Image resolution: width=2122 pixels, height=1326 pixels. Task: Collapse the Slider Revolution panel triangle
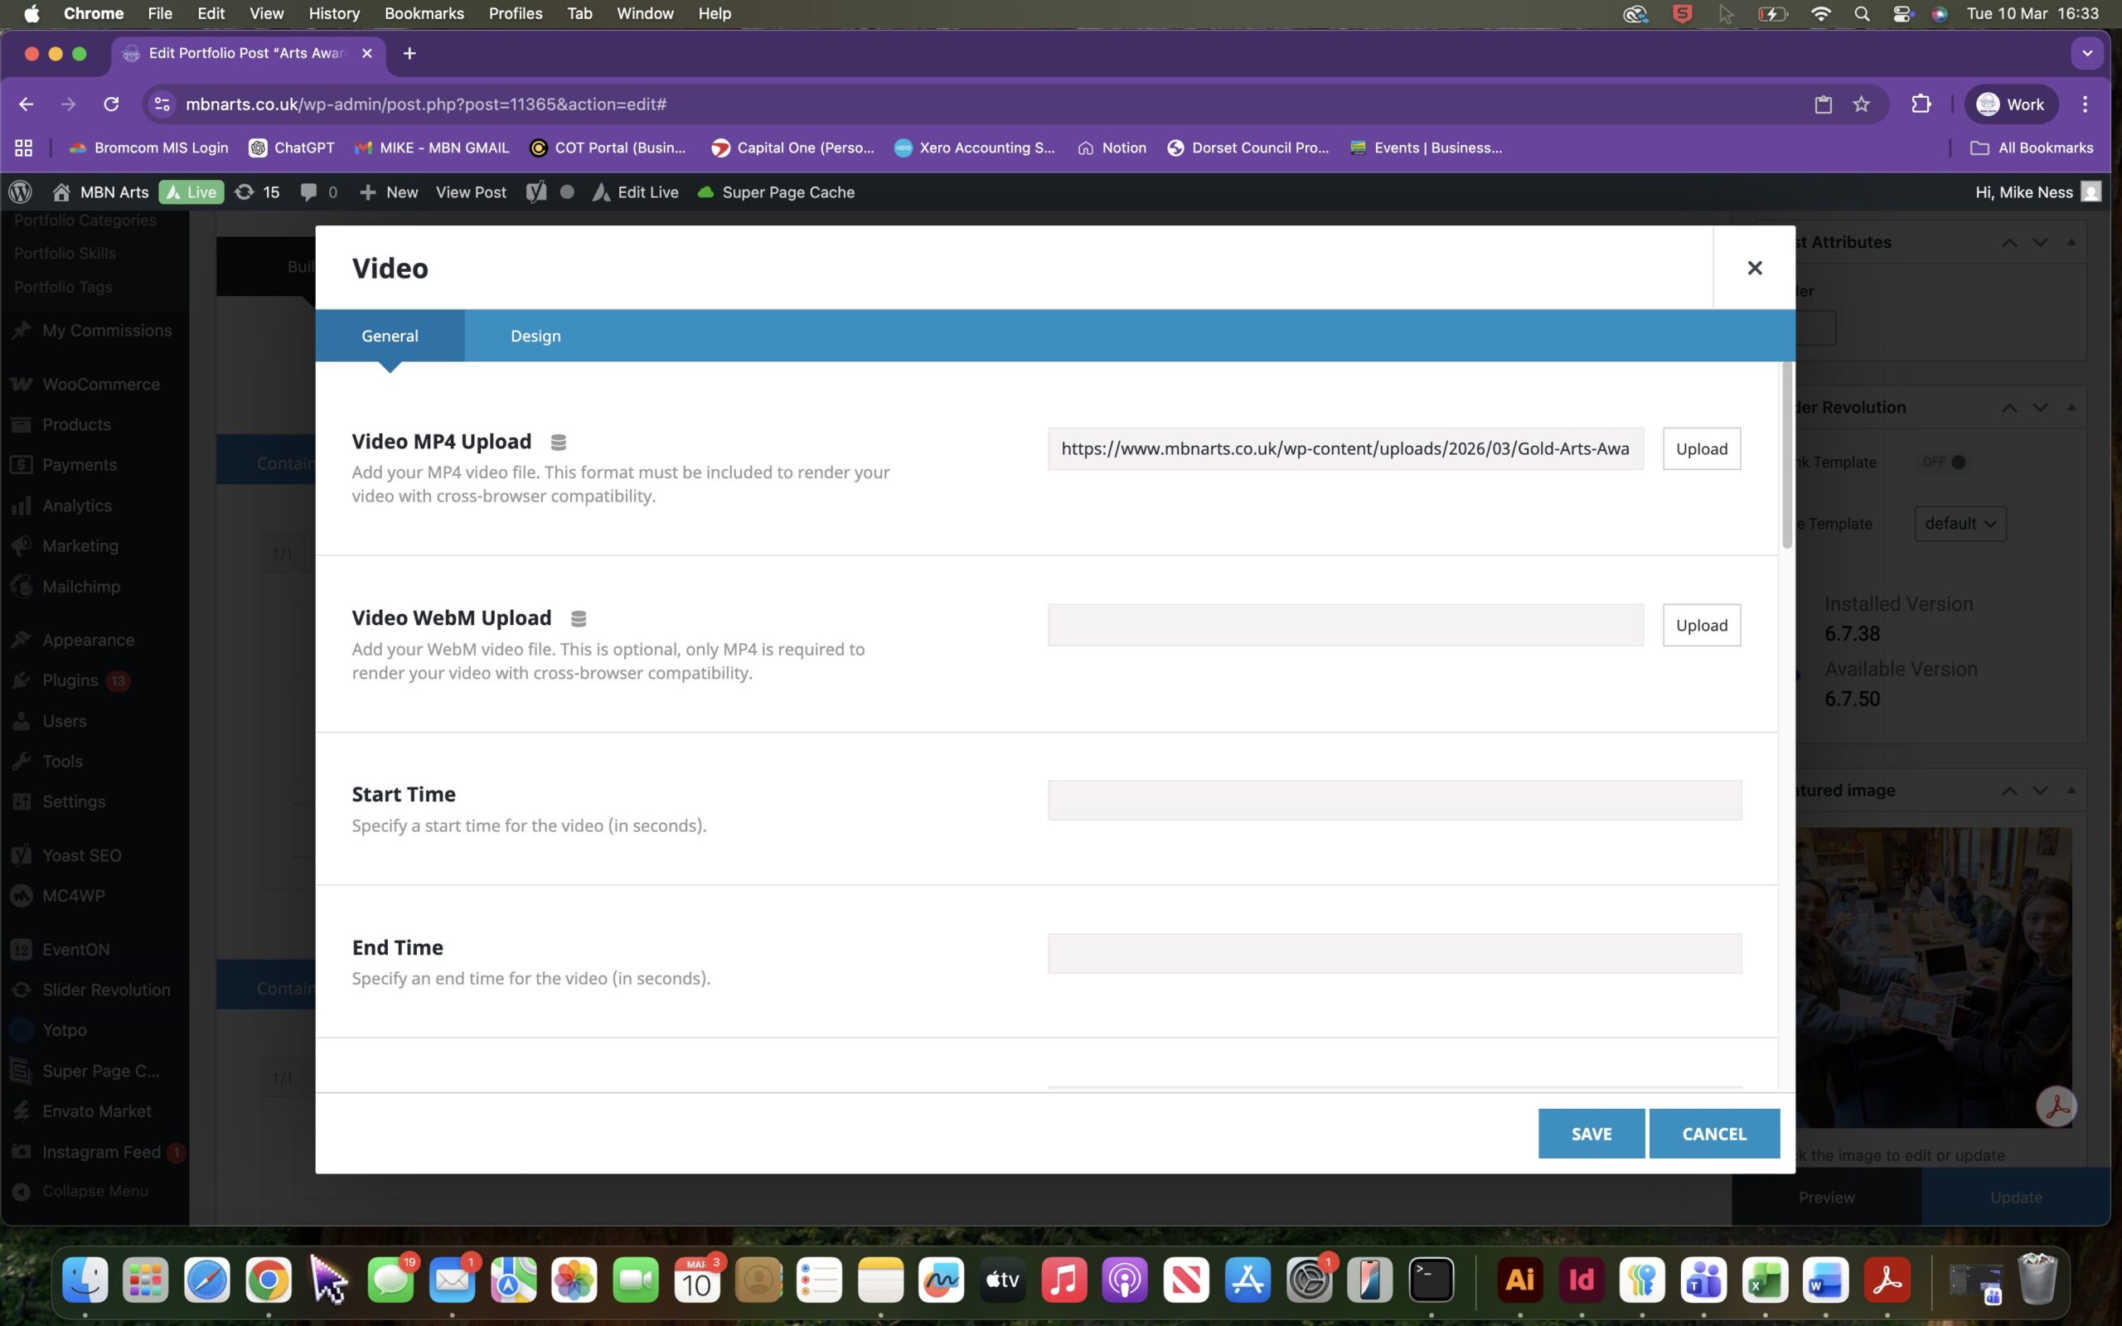(x=2071, y=407)
